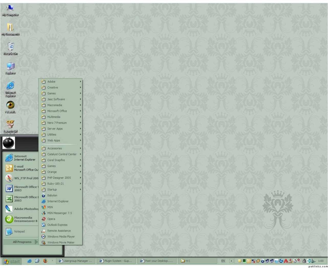The image size is (328, 268).
Task: Switch to the Usergroup Manager taskbar window
Action: tap(76, 261)
